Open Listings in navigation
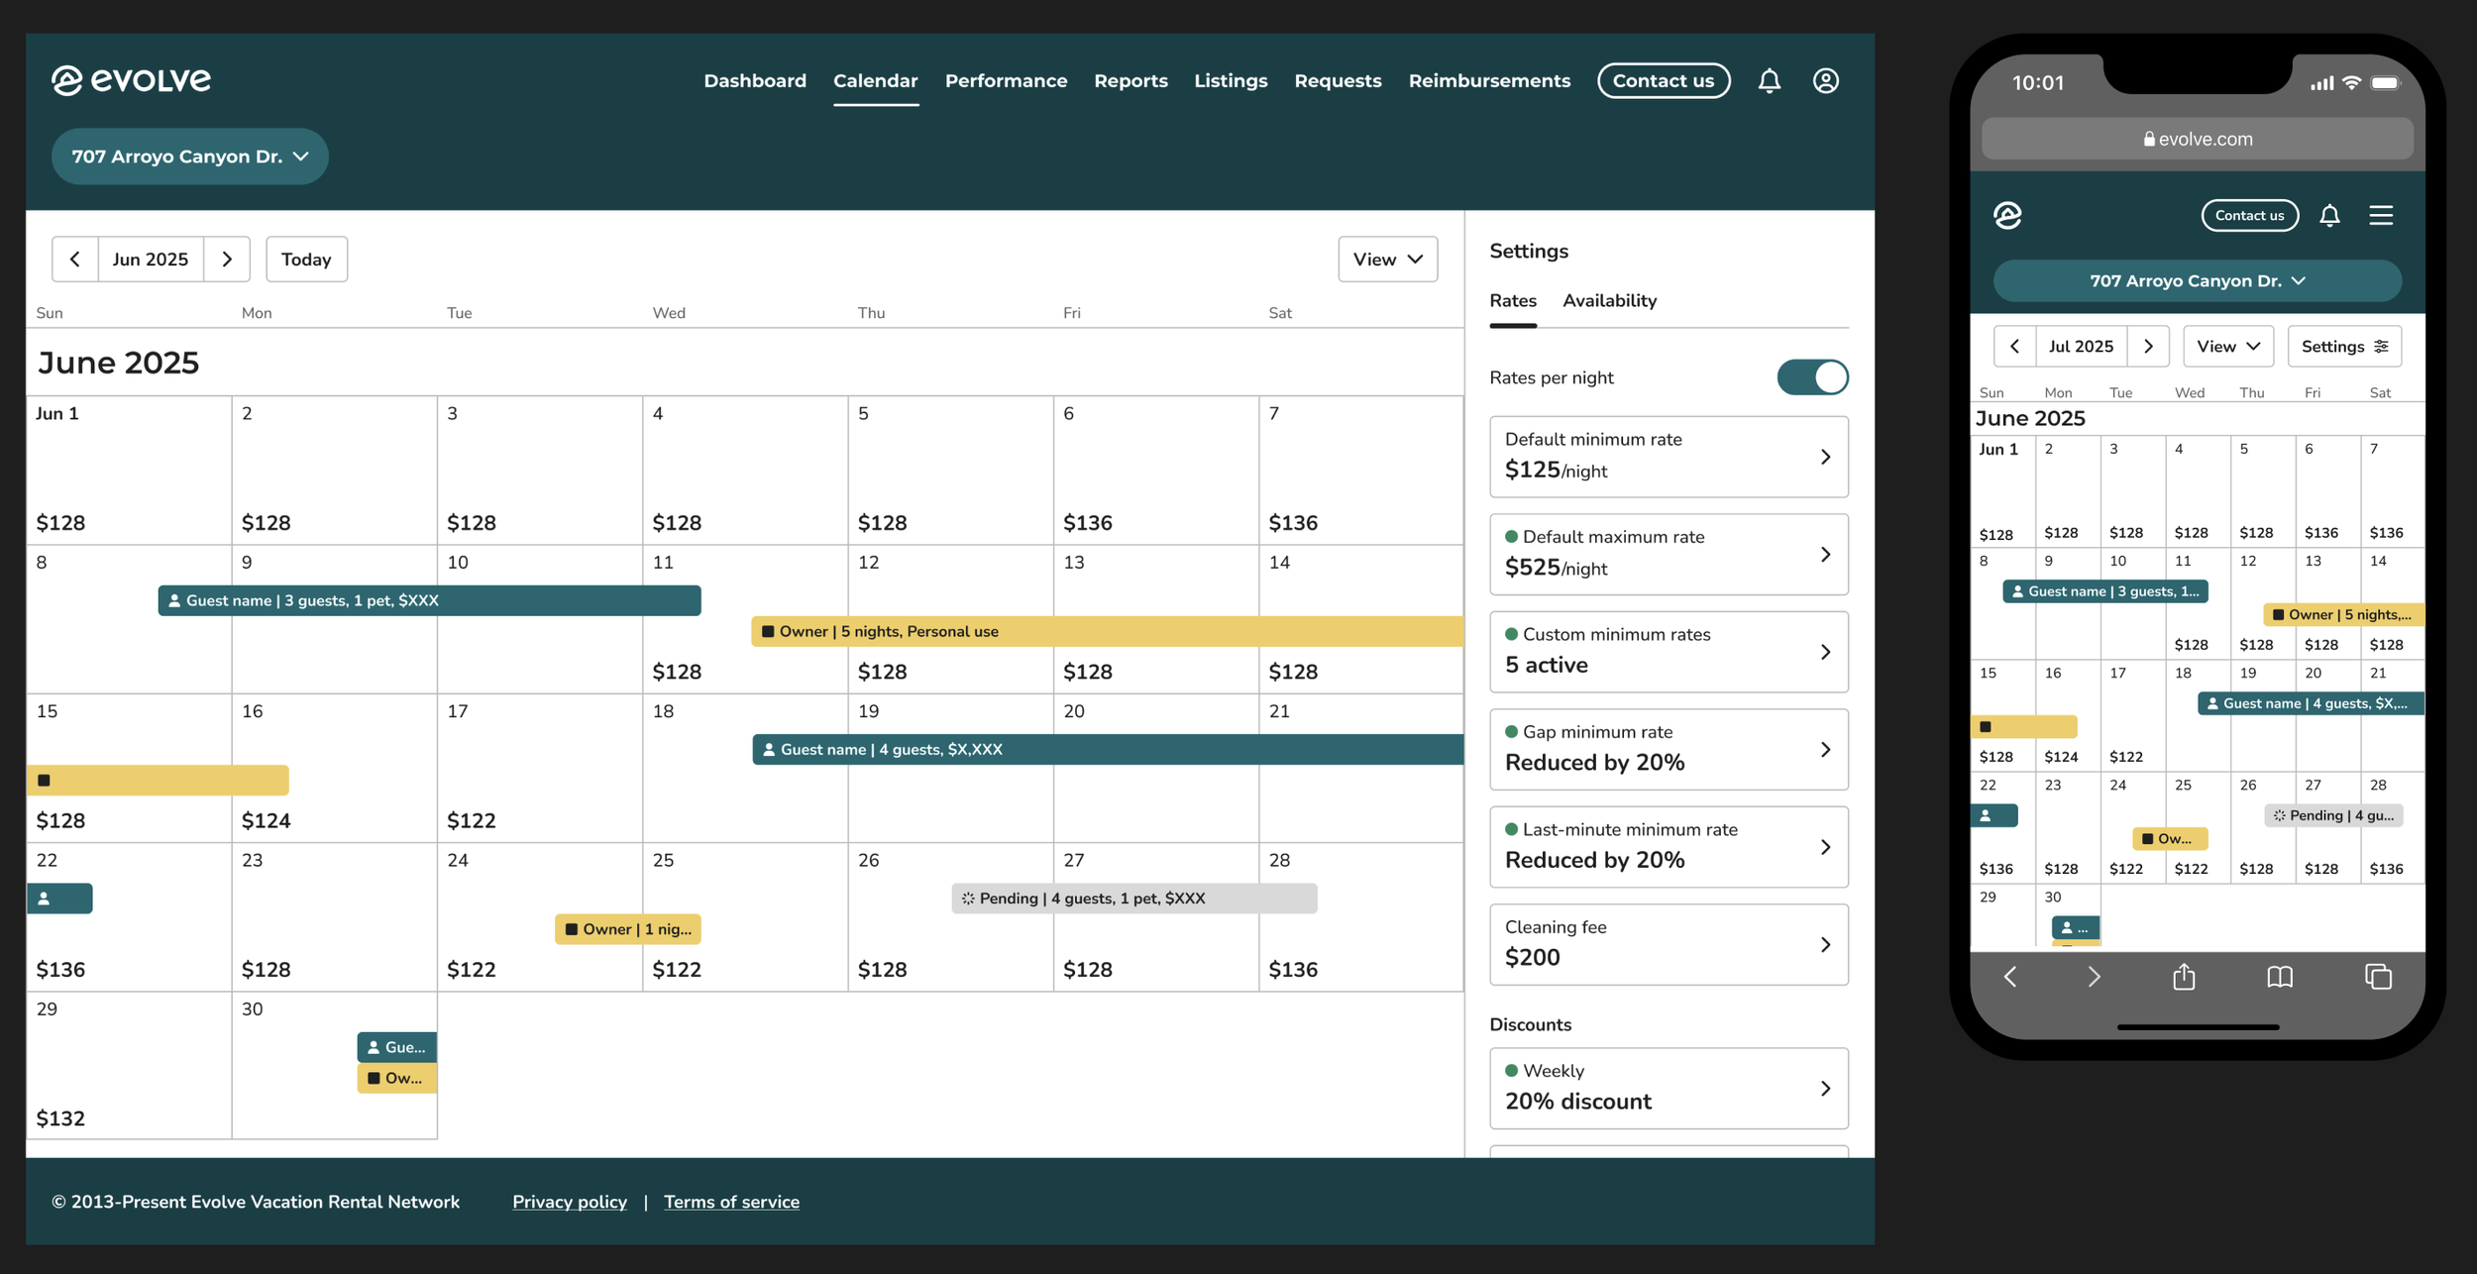This screenshot has width=2477, height=1274. point(1231,81)
